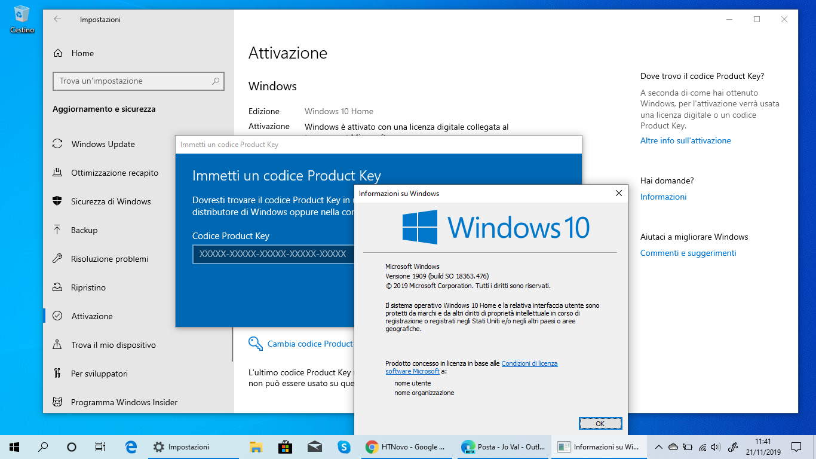This screenshot has height=459, width=816.
Task: Select Backup arrow icon in sidebar
Action: [57, 230]
